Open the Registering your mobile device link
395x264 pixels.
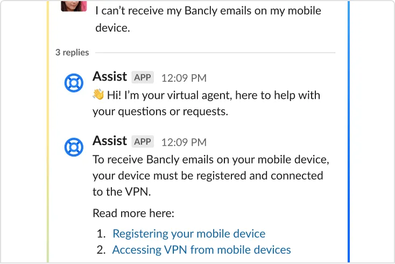pos(189,233)
